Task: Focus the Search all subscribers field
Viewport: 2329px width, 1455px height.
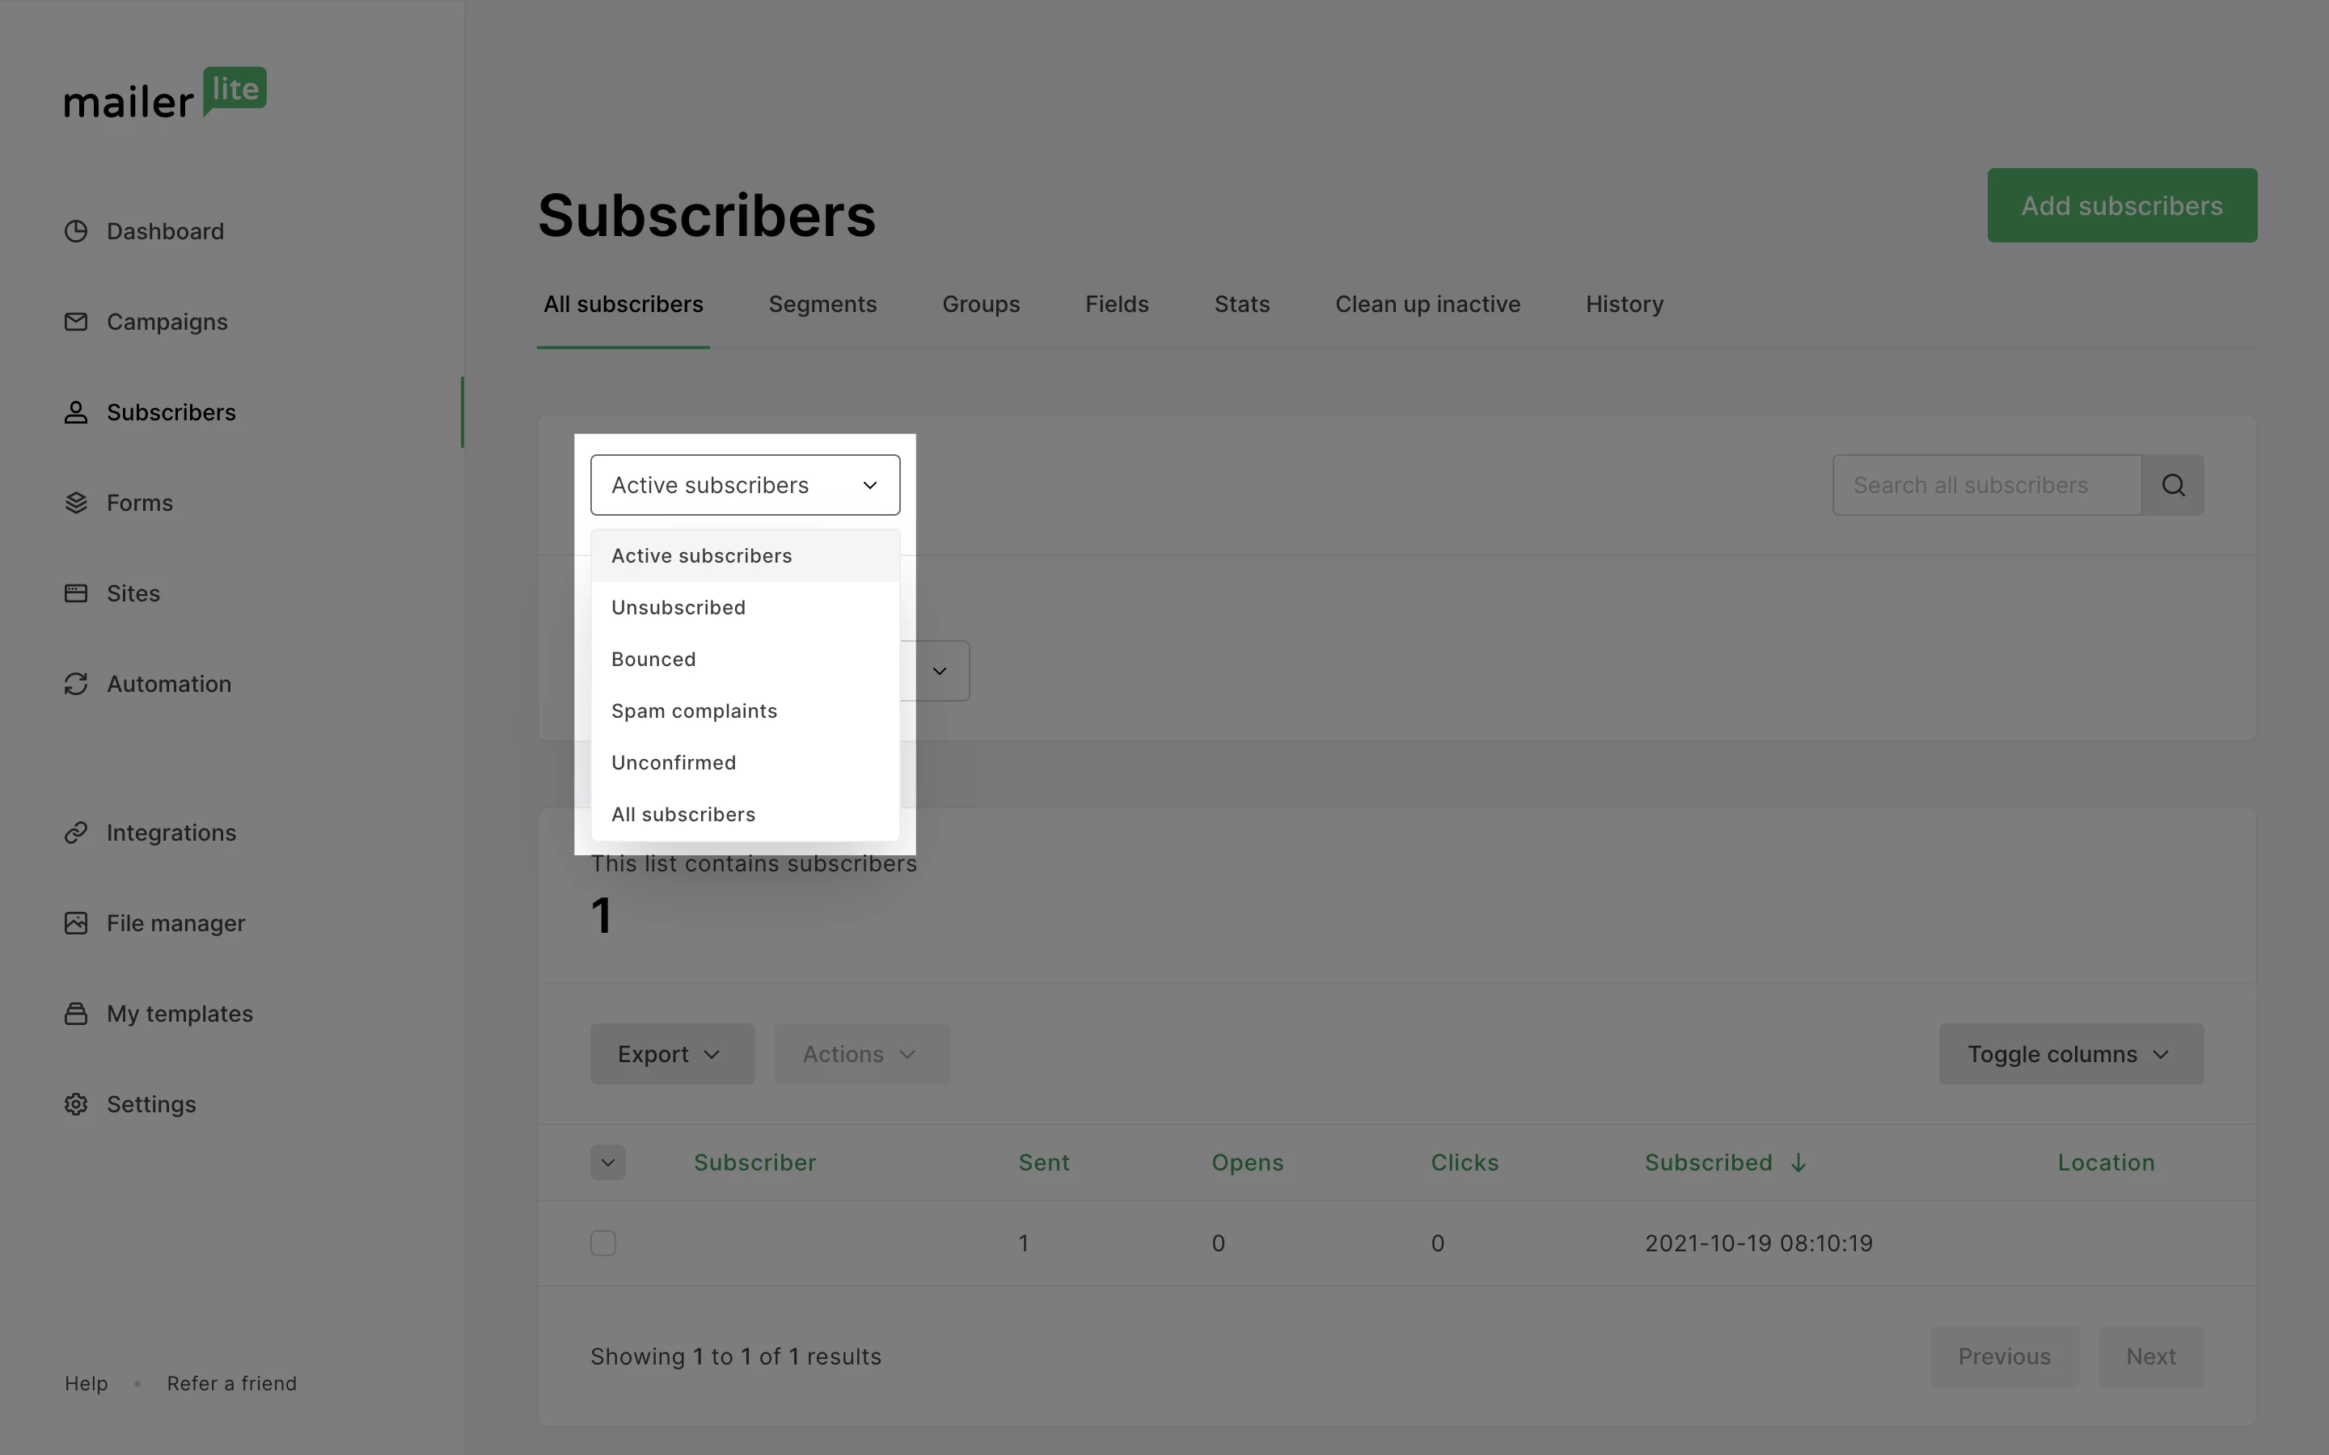Action: click(1986, 485)
